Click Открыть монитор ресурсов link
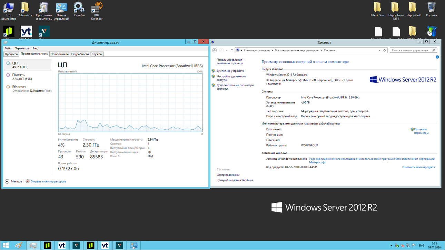Viewport: 445px width, 250px height. 48,181
